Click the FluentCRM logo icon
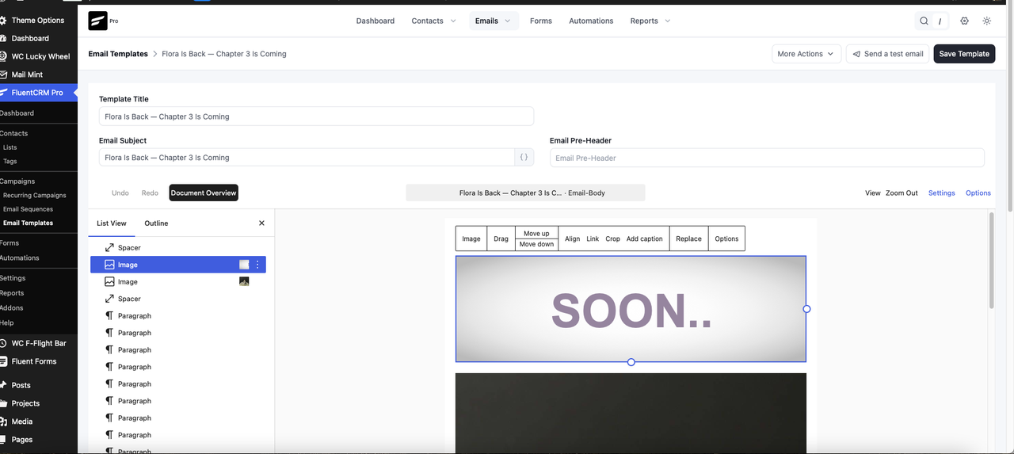The height and width of the screenshot is (454, 1014). click(x=97, y=21)
